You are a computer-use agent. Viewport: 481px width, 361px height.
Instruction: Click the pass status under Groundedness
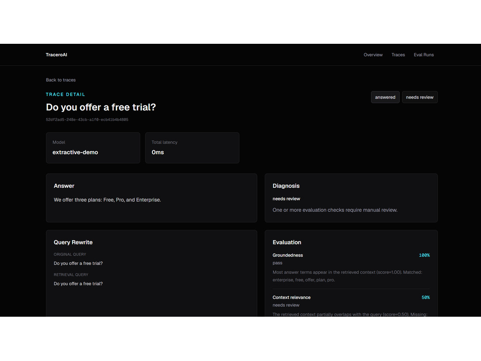[278, 263]
